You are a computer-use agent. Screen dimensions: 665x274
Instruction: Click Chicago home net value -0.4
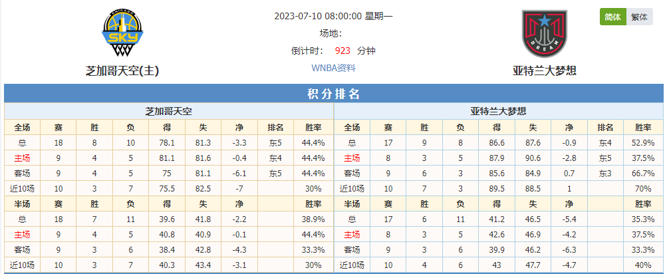point(239,158)
